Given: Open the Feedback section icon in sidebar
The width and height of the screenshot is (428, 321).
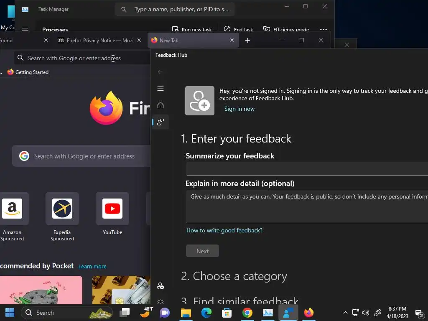Looking at the screenshot, I should [160, 122].
